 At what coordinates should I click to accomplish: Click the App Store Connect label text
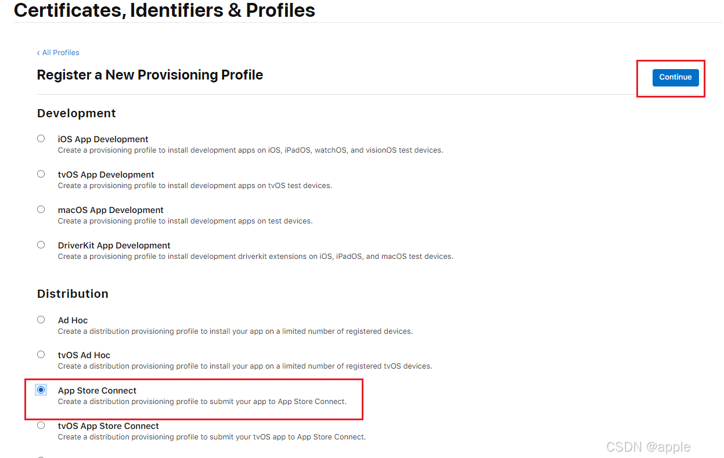[x=97, y=390]
